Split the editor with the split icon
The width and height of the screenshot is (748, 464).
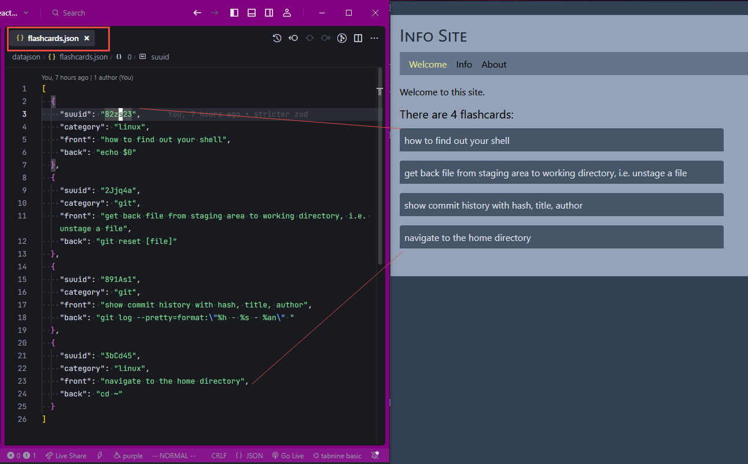coord(358,38)
